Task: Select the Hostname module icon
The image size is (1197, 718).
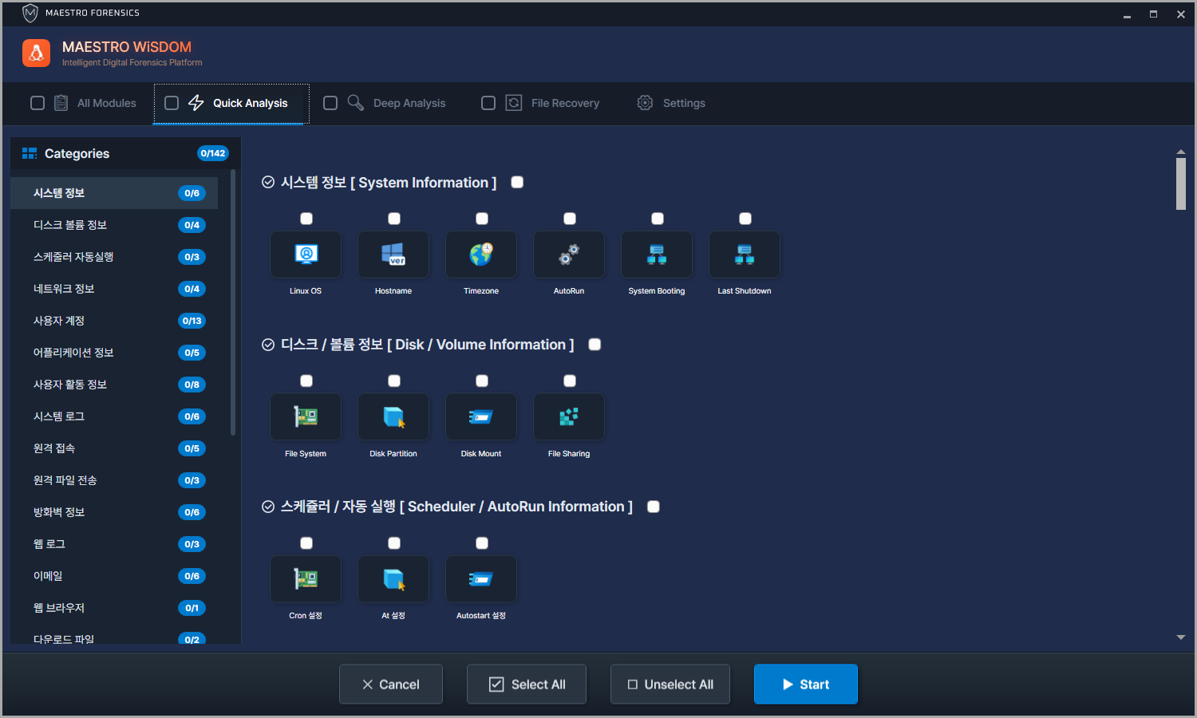Action: [x=393, y=255]
